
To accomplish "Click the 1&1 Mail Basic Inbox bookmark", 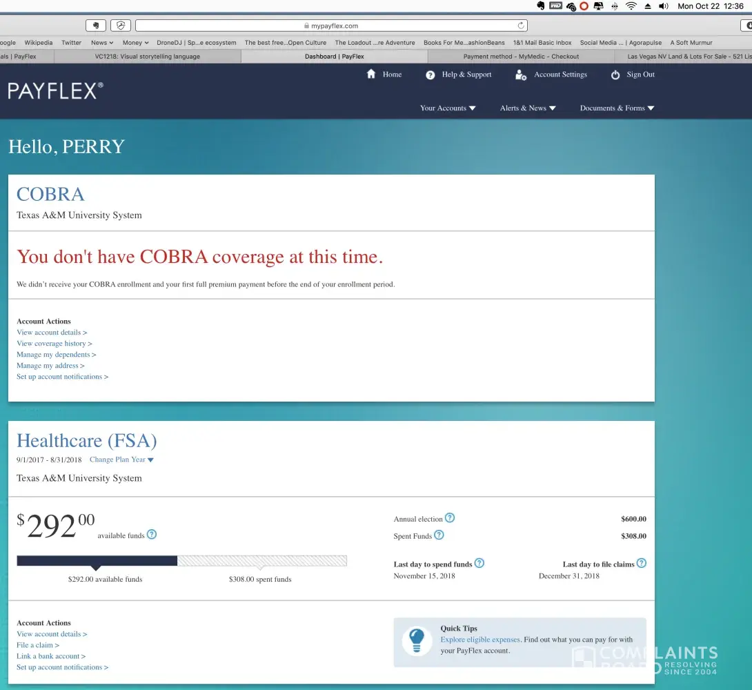I will [542, 43].
